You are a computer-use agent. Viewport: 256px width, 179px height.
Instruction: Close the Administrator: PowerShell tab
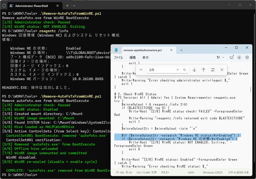coord(58,6)
